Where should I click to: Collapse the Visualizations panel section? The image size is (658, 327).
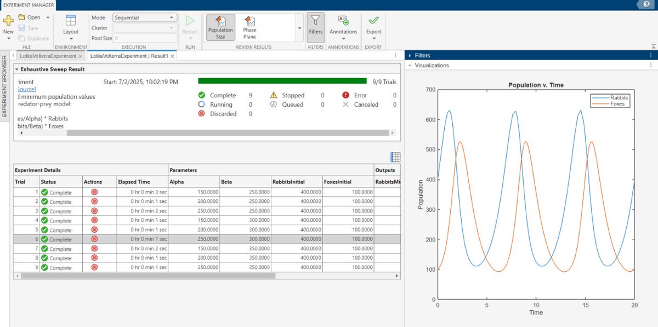pos(410,65)
